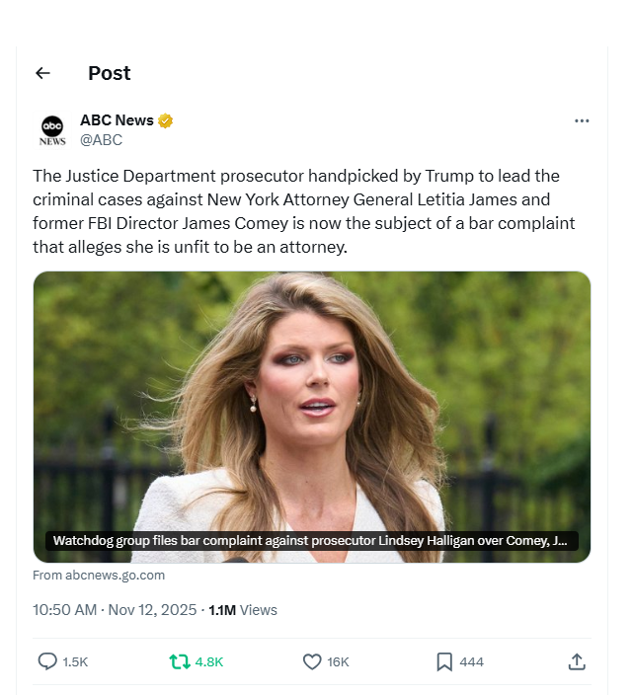Click the article headline caption overlay
633x695 pixels.
tap(312, 541)
